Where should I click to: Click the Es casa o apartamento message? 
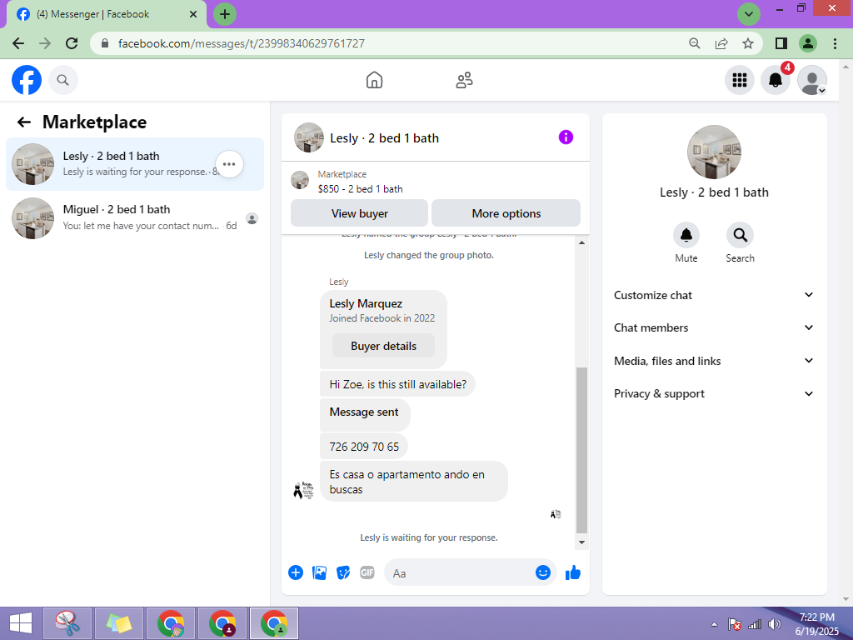(413, 482)
